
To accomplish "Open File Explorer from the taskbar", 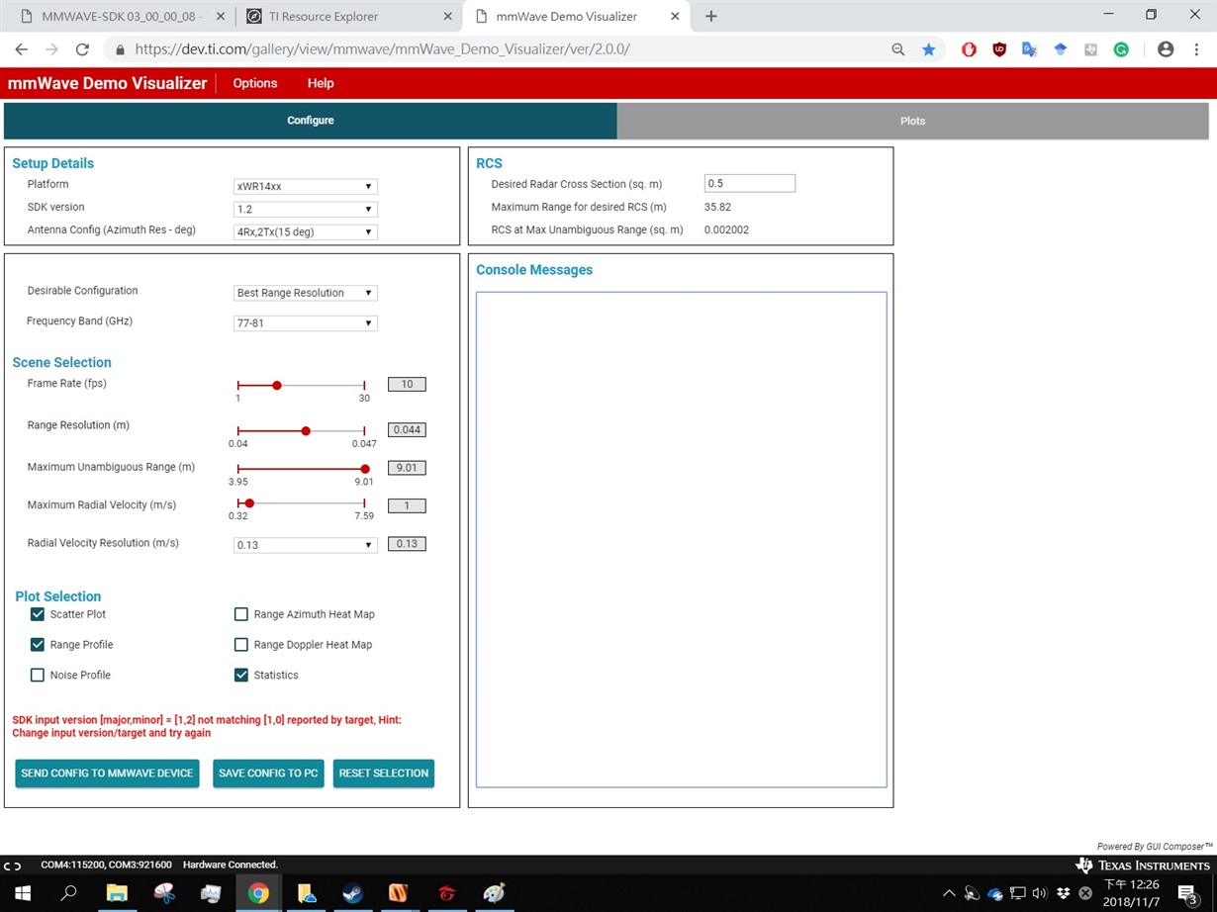I will pos(117,893).
